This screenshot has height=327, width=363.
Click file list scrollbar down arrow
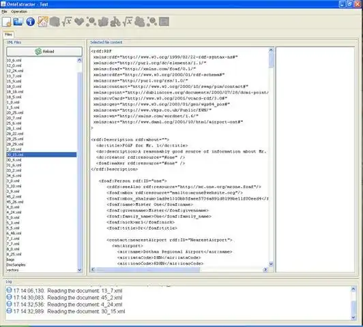tap(79, 270)
